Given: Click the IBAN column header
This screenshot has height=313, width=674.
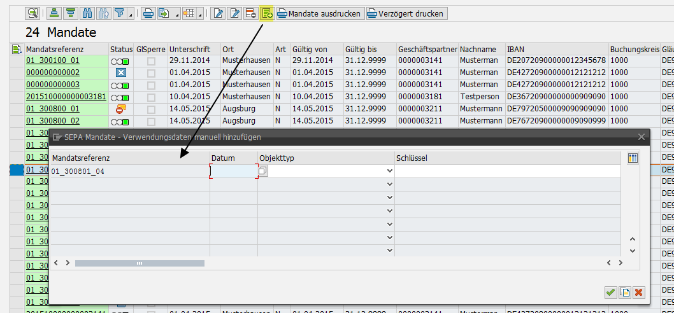Looking at the screenshot, I should tap(515, 49).
